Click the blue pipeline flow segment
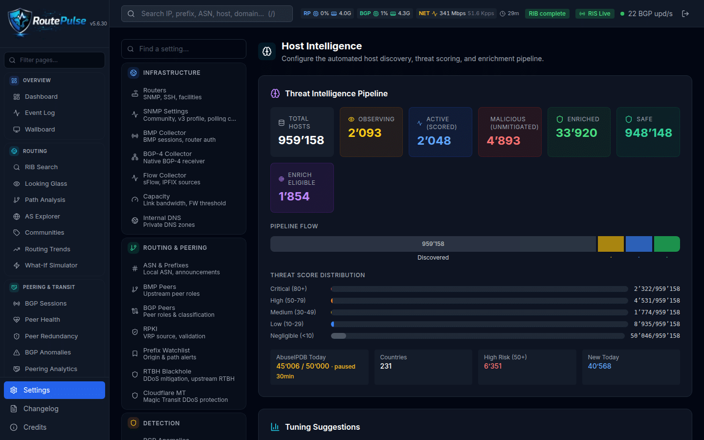704x440 pixels. [638, 244]
